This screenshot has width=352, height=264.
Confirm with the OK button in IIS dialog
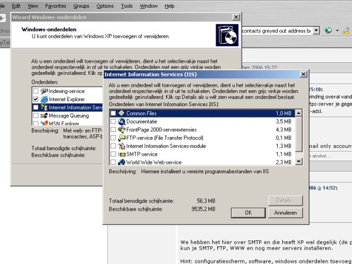[248, 213]
